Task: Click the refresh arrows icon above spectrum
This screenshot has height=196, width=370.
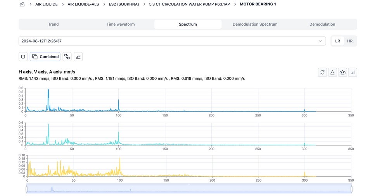Action: coord(322,72)
